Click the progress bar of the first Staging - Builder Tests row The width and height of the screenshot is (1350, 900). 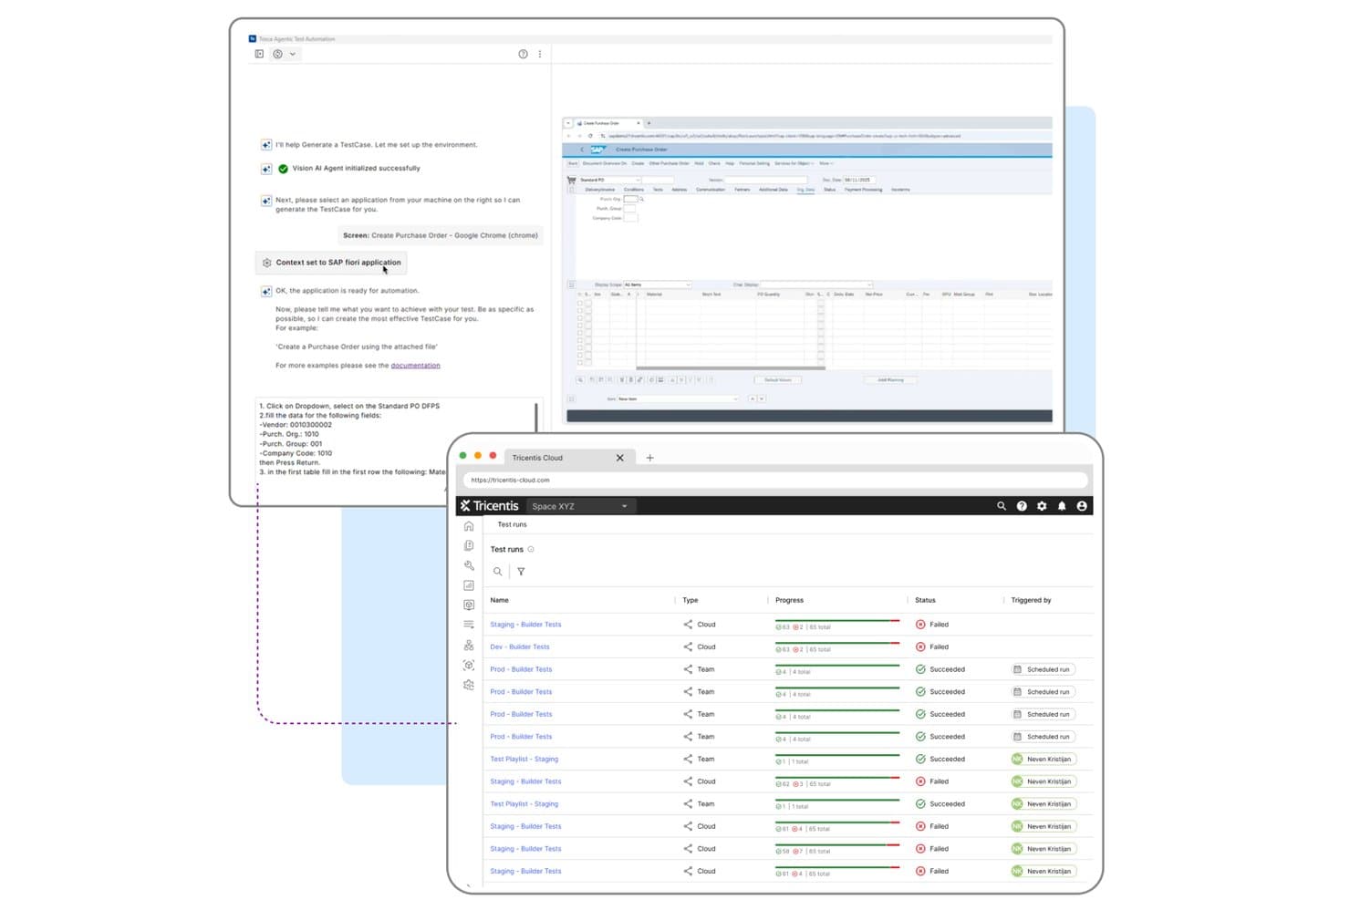pos(837,621)
